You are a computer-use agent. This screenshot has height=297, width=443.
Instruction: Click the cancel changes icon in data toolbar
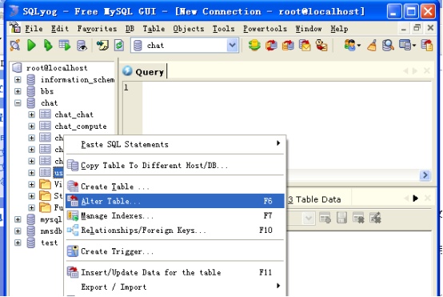(375, 218)
